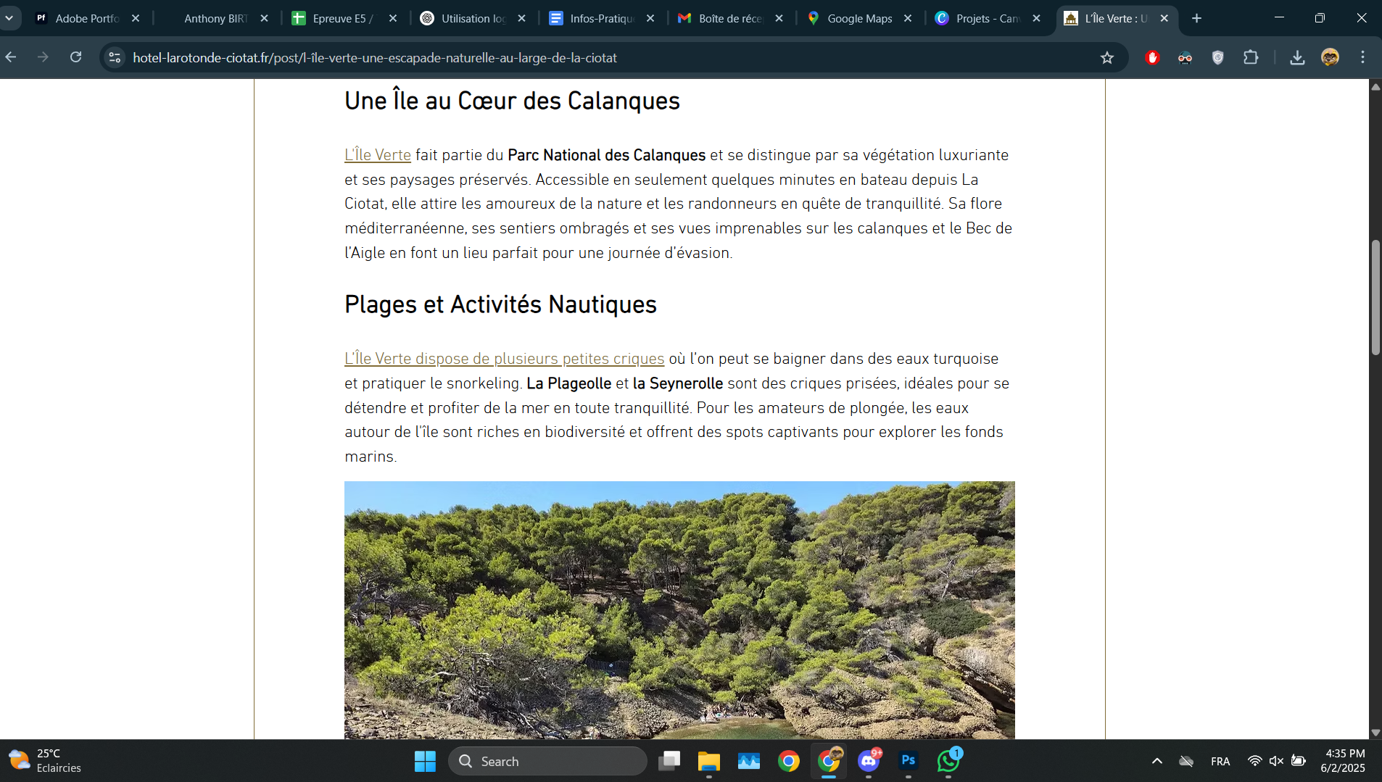Click the Windows taskbar Search field
This screenshot has height=782, width=1382.
[x=547, y=761]
